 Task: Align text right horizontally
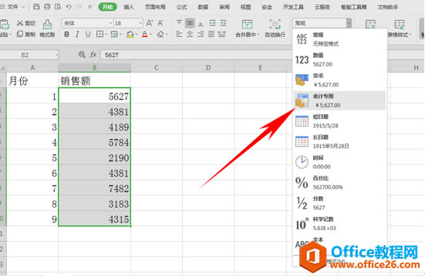[201, 34]
